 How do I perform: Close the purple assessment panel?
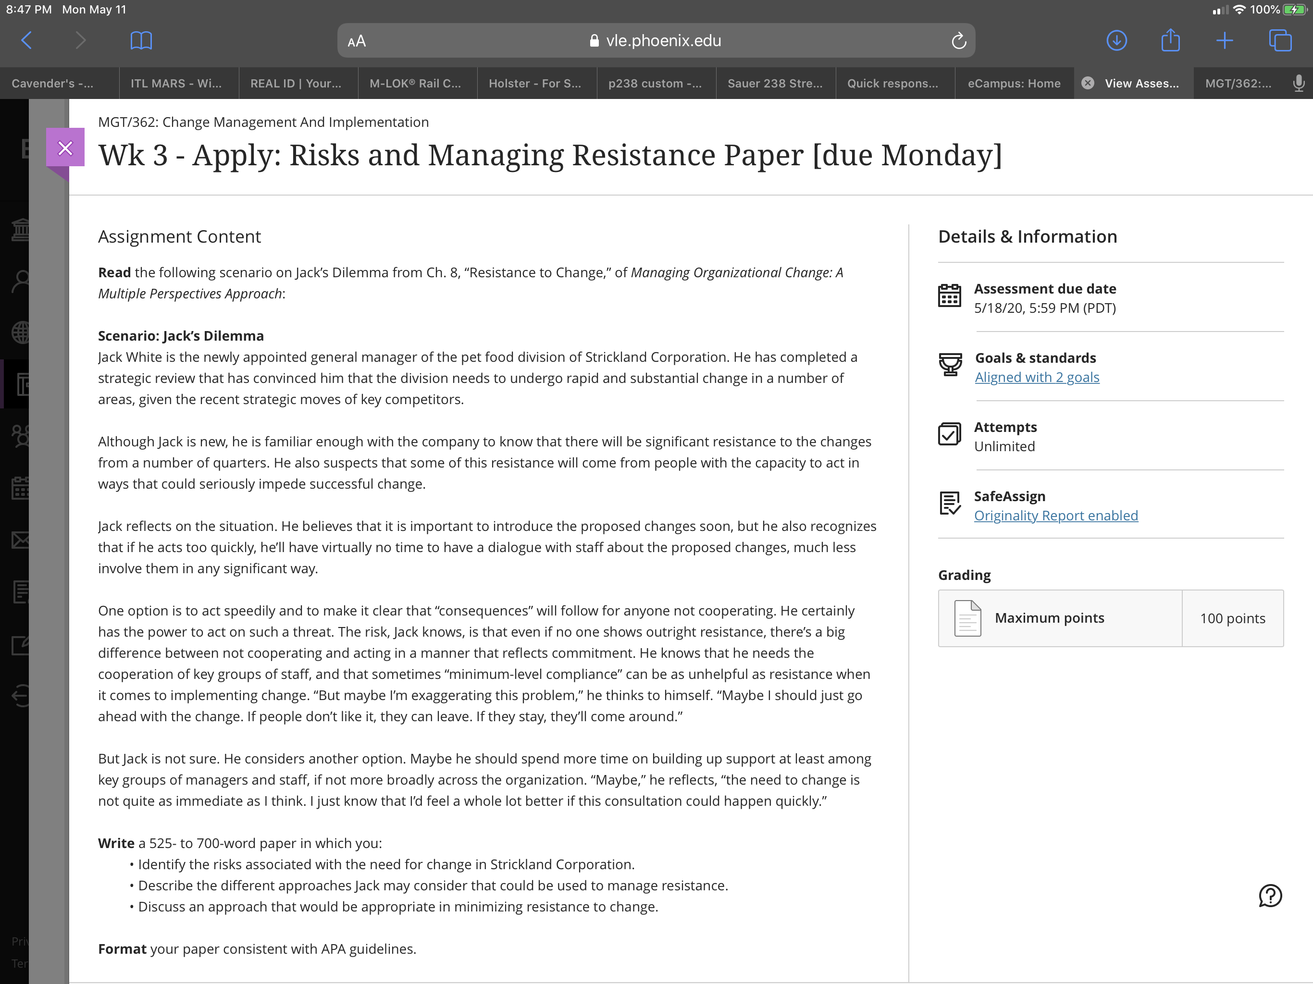65,148
